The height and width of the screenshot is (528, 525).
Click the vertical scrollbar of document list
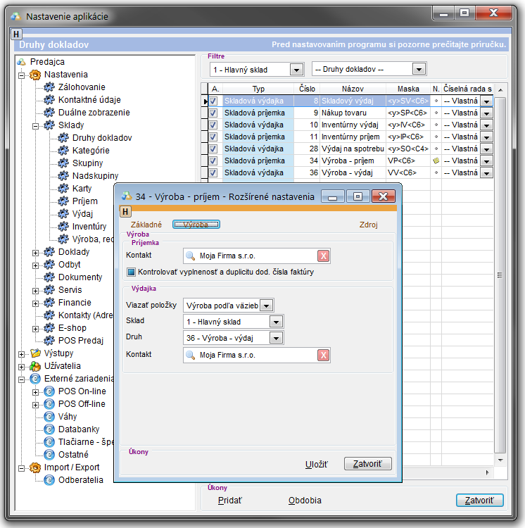500,275
